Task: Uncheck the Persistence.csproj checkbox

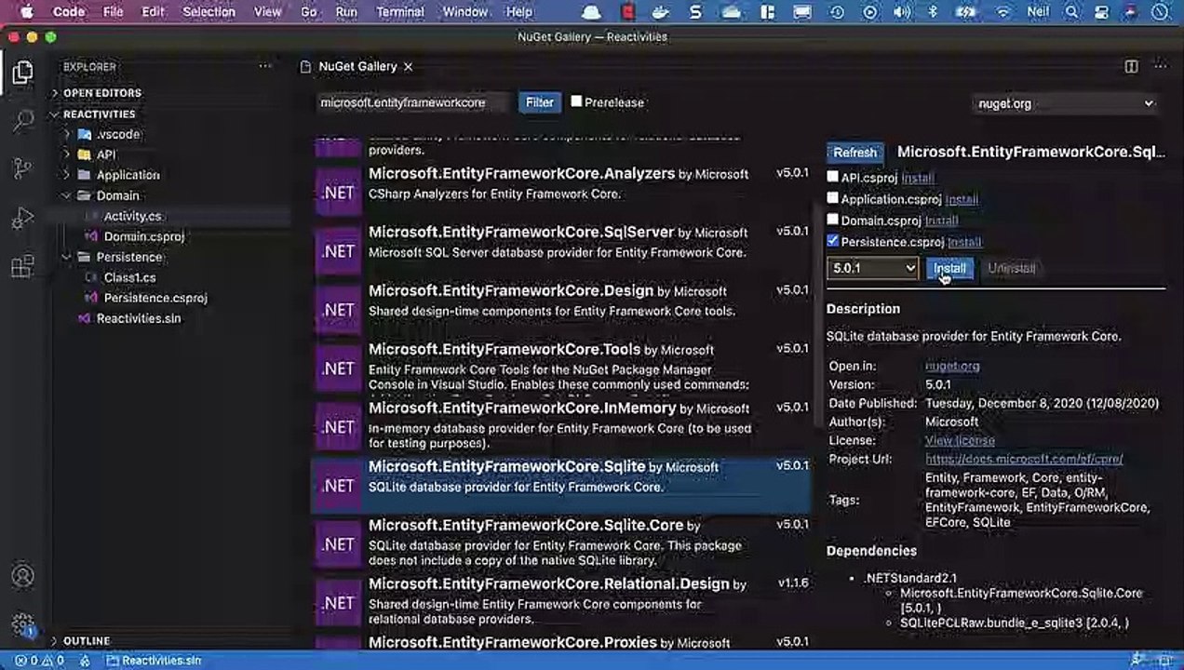Action: click(833, 240)
